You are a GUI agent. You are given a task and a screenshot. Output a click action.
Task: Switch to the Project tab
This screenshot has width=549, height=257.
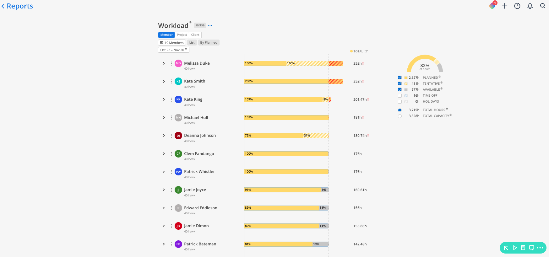pos(182,35)
